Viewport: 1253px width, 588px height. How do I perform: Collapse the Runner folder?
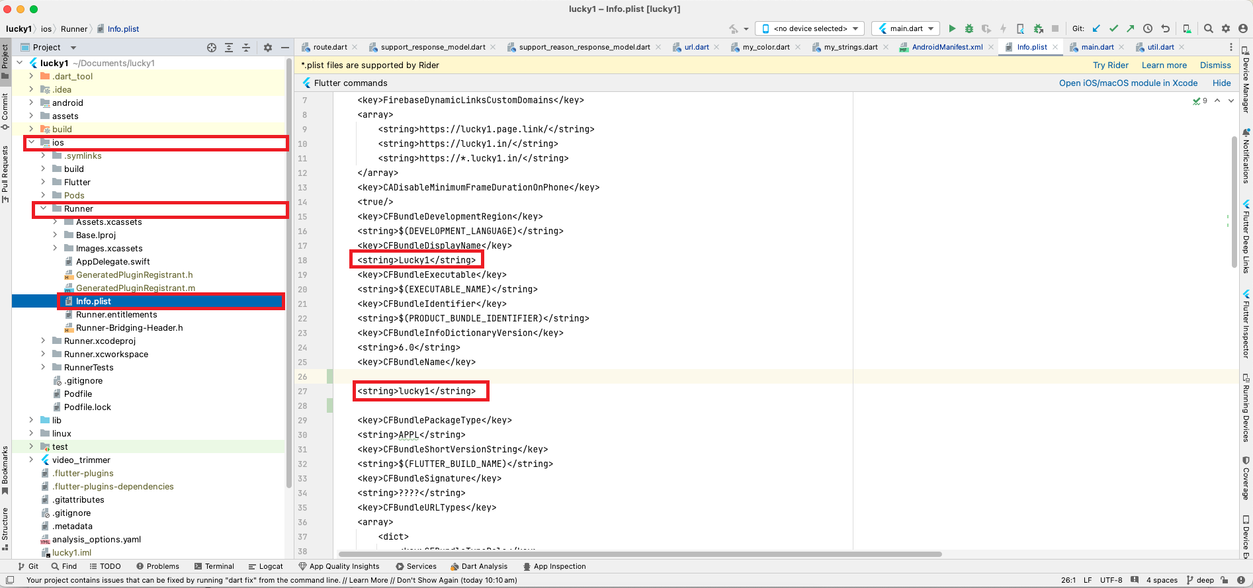[43, 208]
